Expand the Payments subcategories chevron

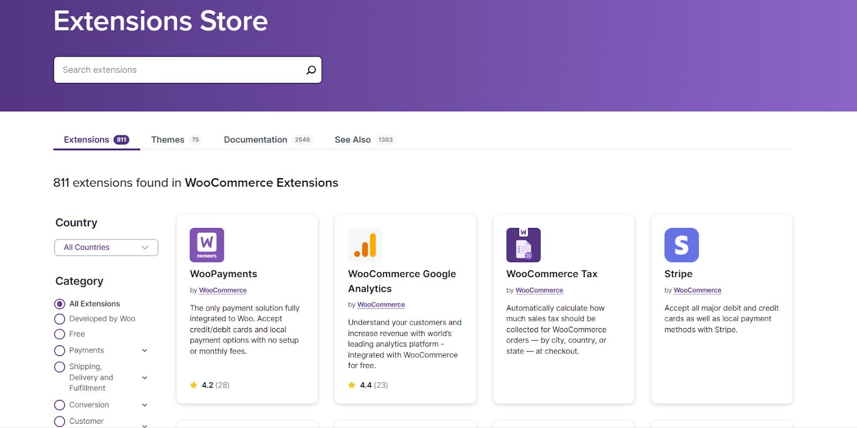click(x=145, y=350)
